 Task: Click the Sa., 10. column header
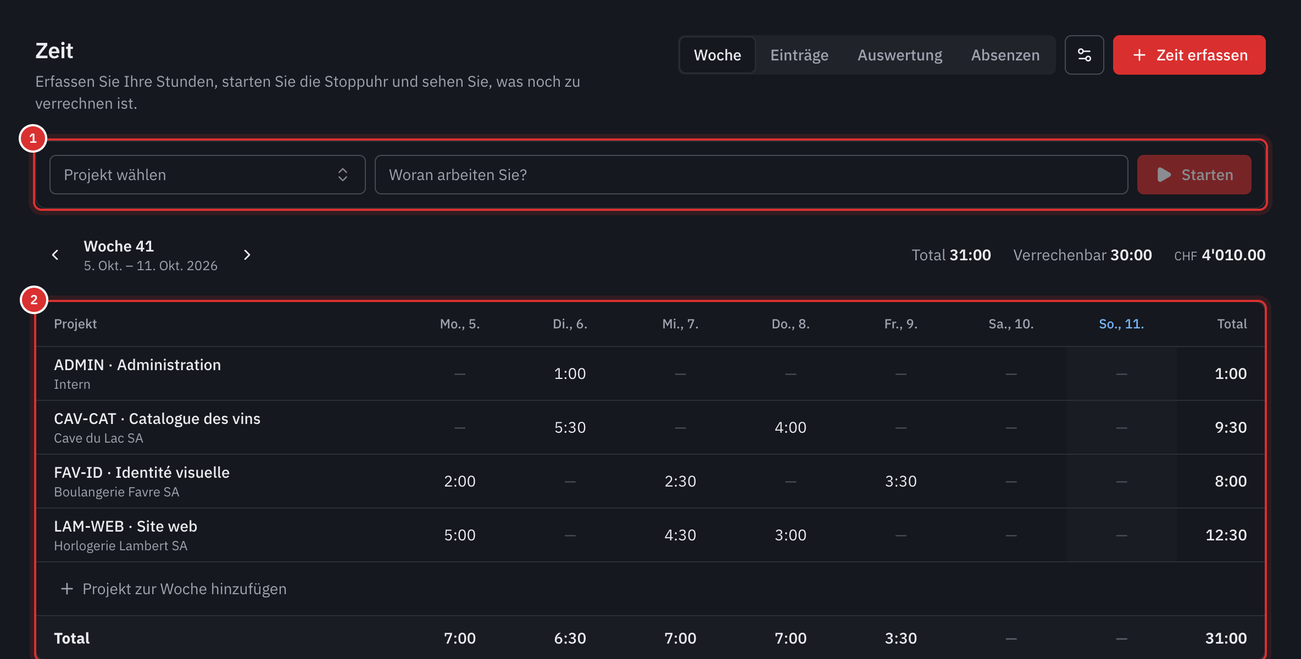point(1011,324)
